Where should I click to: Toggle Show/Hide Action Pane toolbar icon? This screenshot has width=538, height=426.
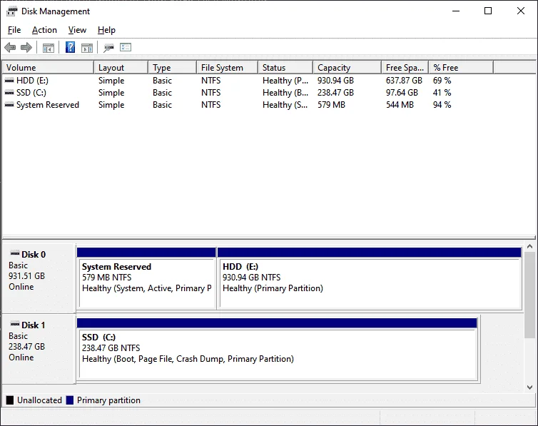(x=87, y=48)
